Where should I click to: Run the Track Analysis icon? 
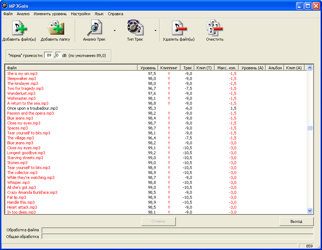pos(94,29)
